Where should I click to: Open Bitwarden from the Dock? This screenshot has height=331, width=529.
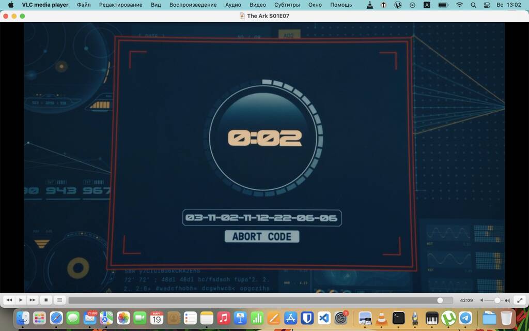point(307,318)
